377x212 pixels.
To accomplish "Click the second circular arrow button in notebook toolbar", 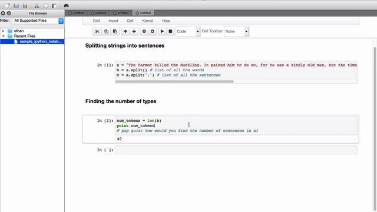I will (153, 31).
